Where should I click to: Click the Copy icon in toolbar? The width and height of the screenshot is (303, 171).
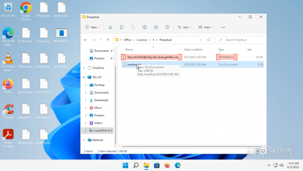pos(121,27)
